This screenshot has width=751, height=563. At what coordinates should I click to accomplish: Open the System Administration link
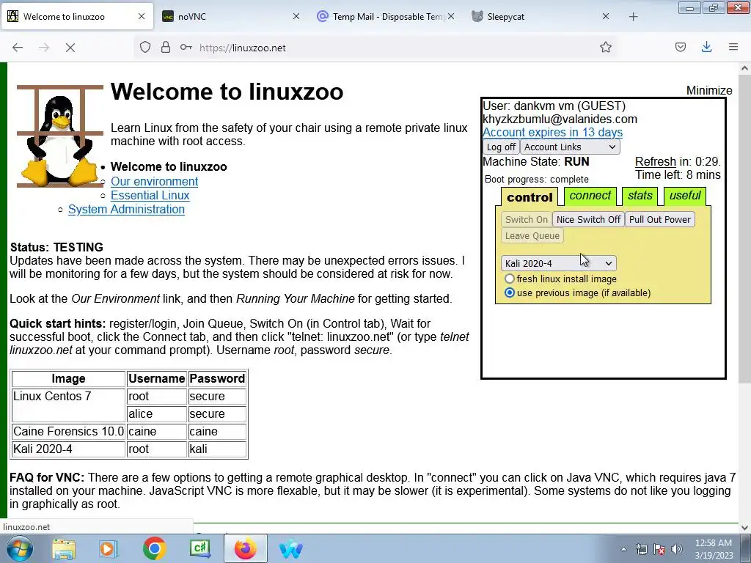tap(126, 209)
